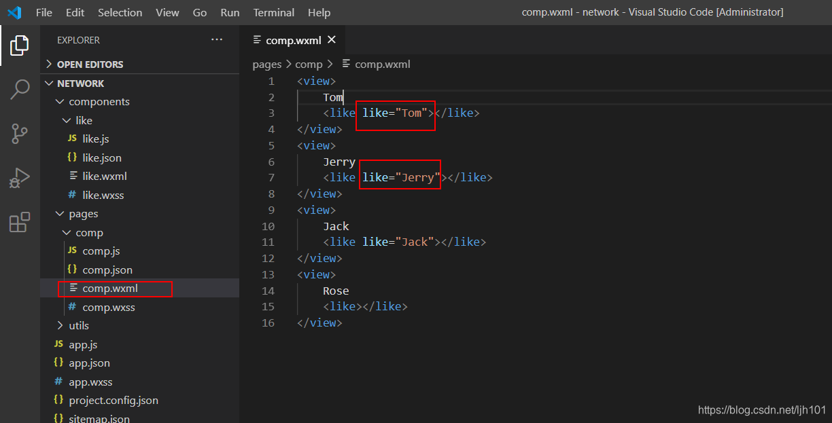Collapse the pages folder
The image size is (832, 423).
pyautogui.click(x=60, y=213)
